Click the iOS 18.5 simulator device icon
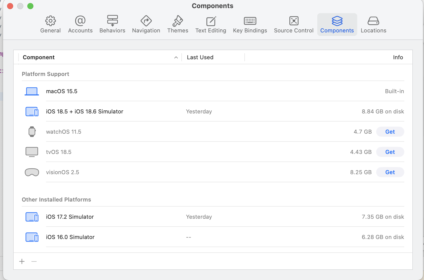424x280 pixels. [32, 112]
